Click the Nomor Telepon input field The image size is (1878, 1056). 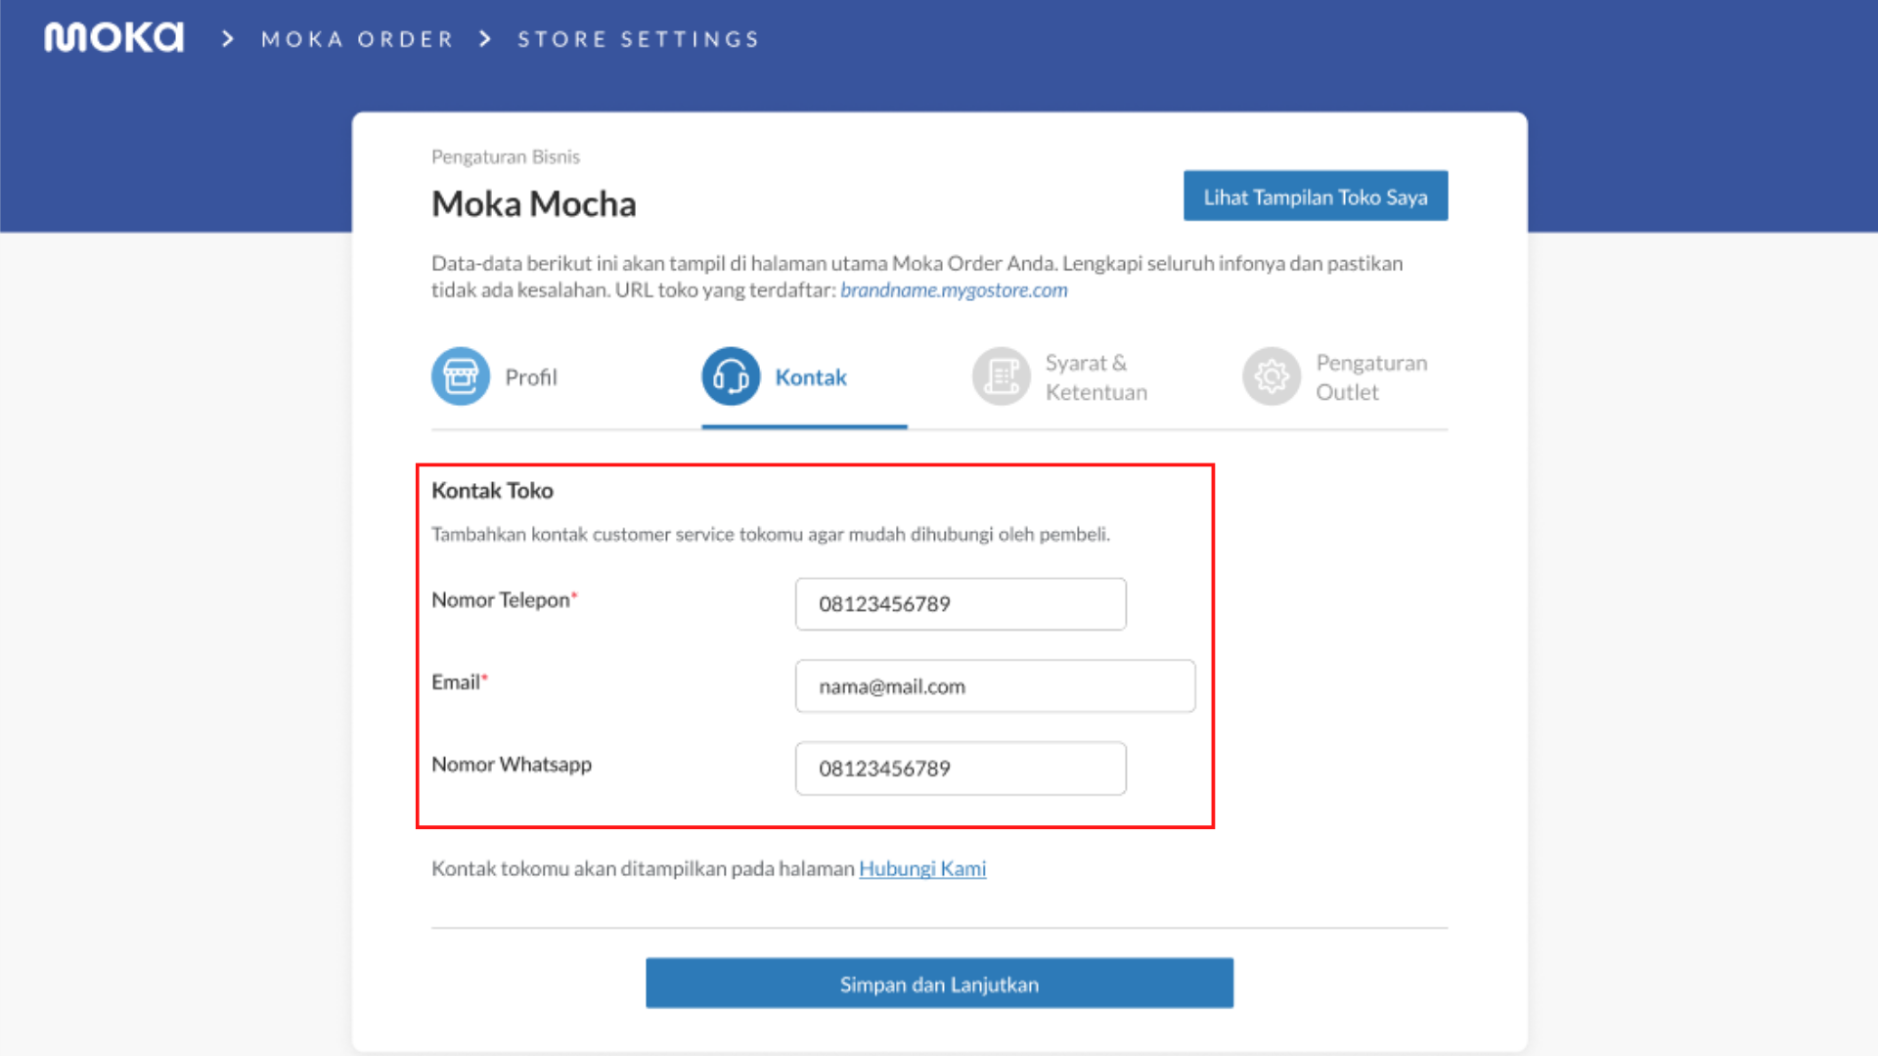pos(960,603)
